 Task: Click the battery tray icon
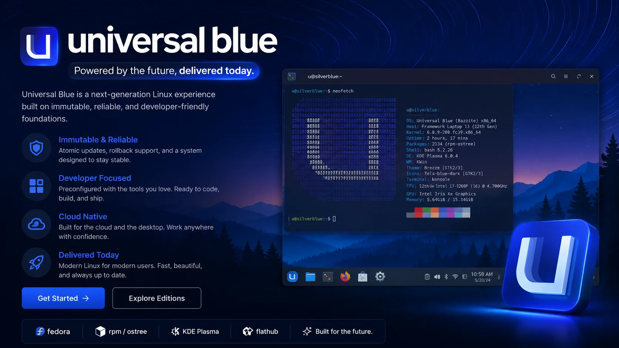click(465, 277)
